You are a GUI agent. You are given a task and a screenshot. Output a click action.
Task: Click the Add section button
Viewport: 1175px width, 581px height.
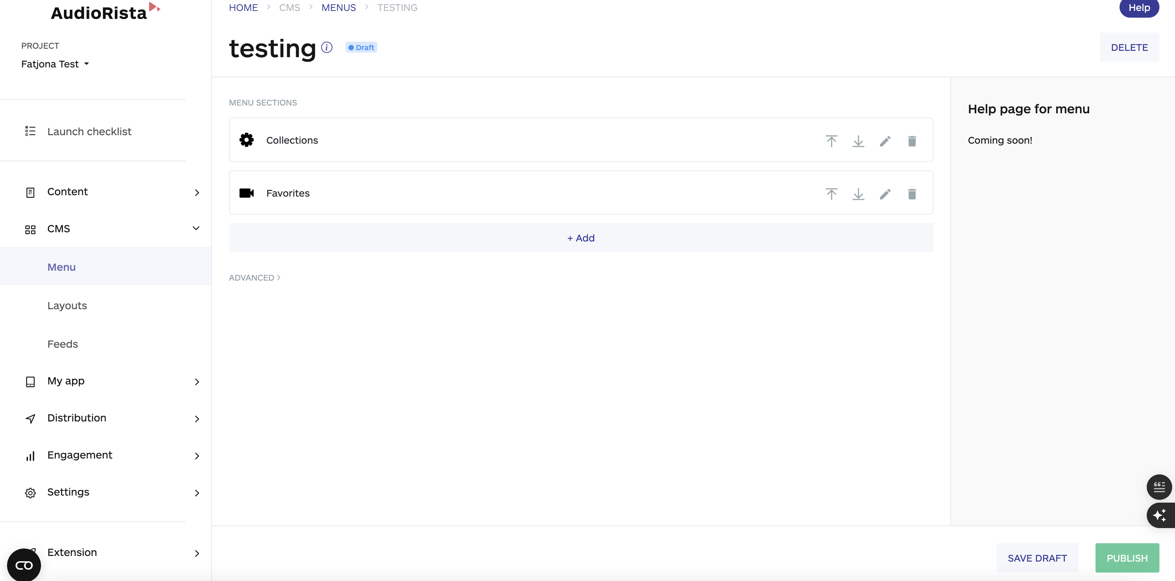coord(581,238)
